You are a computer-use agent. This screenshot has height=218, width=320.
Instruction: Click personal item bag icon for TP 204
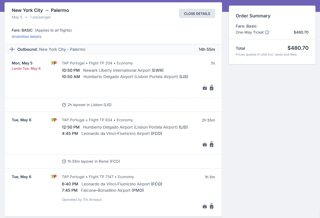click(205, 88)
